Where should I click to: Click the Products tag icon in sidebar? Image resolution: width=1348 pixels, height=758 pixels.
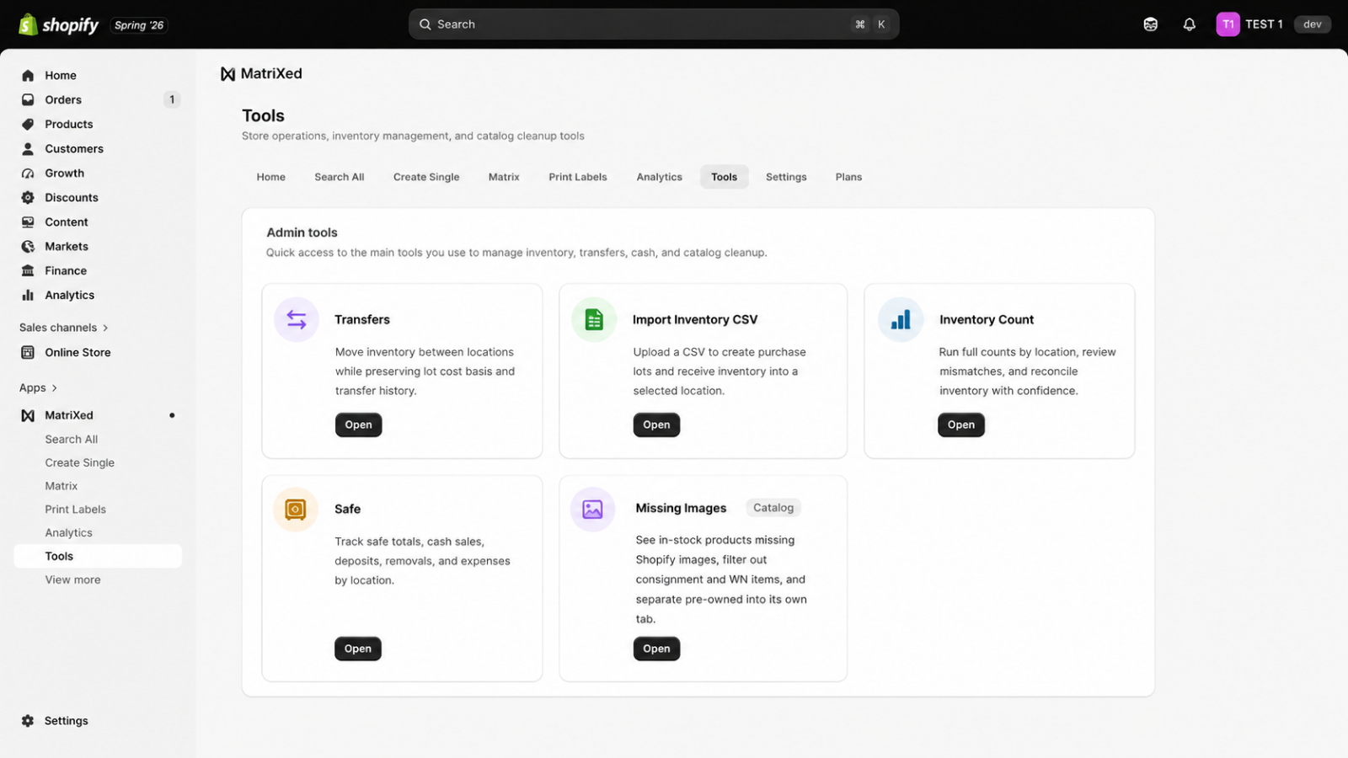(x=28, y=124)
